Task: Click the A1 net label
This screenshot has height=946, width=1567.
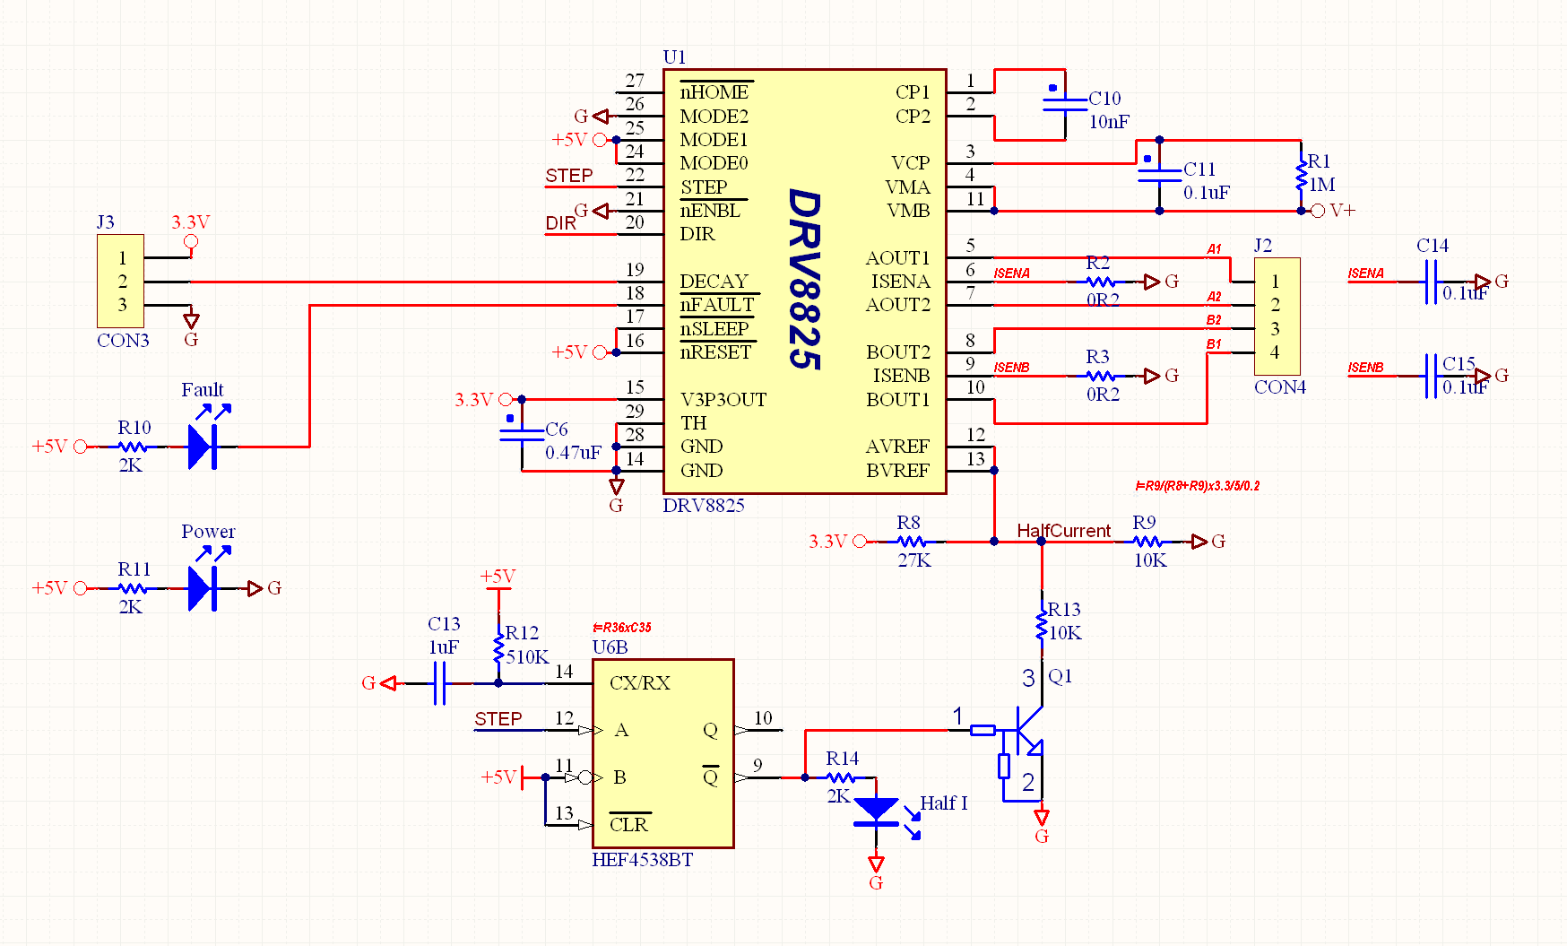Action: click(x=1214, y=249)
